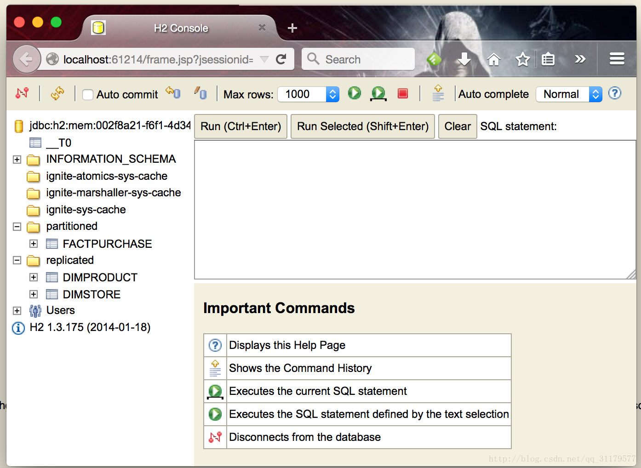
Task: Click the green Run icon in the toolbar
Action: pos(354,93)
